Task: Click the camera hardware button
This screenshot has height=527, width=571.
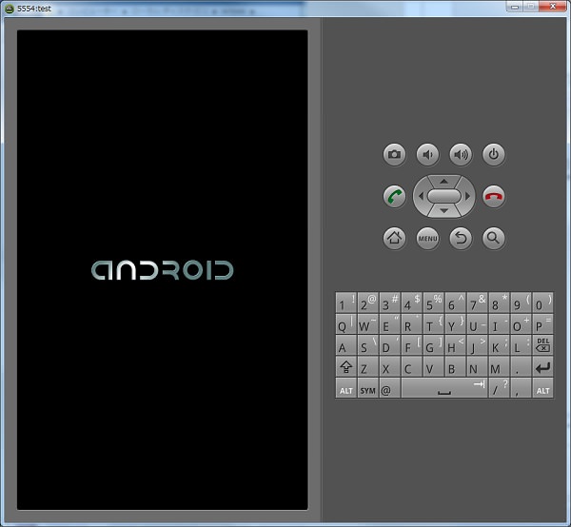Action: click(394, 155)
